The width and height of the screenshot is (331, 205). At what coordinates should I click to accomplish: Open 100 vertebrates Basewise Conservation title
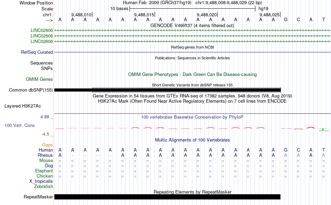192,117
